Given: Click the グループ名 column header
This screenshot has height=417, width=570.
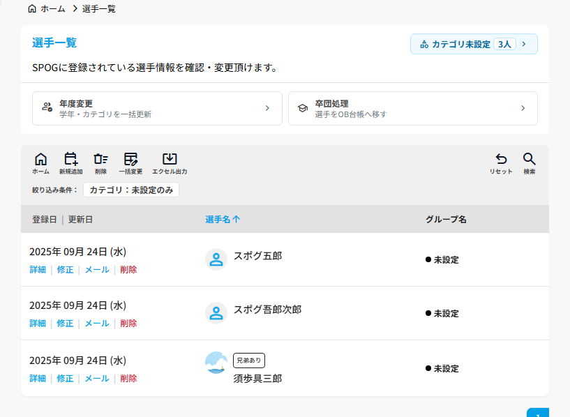Looking at the screenshot, I should coord(446,220).
